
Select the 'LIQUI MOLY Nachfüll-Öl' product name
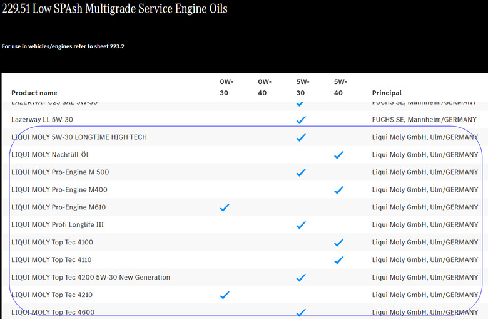[x=50, y=155]
